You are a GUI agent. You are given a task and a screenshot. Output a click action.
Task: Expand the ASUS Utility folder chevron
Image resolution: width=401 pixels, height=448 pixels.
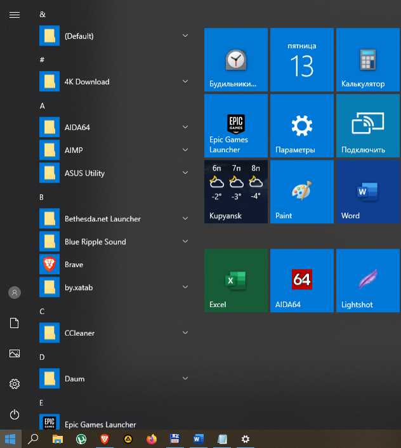point(185,173)
